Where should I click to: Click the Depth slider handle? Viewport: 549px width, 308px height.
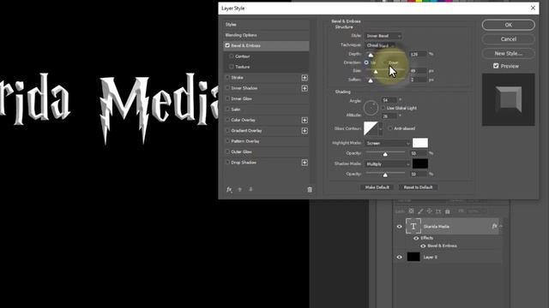click(x=371, y=55)
